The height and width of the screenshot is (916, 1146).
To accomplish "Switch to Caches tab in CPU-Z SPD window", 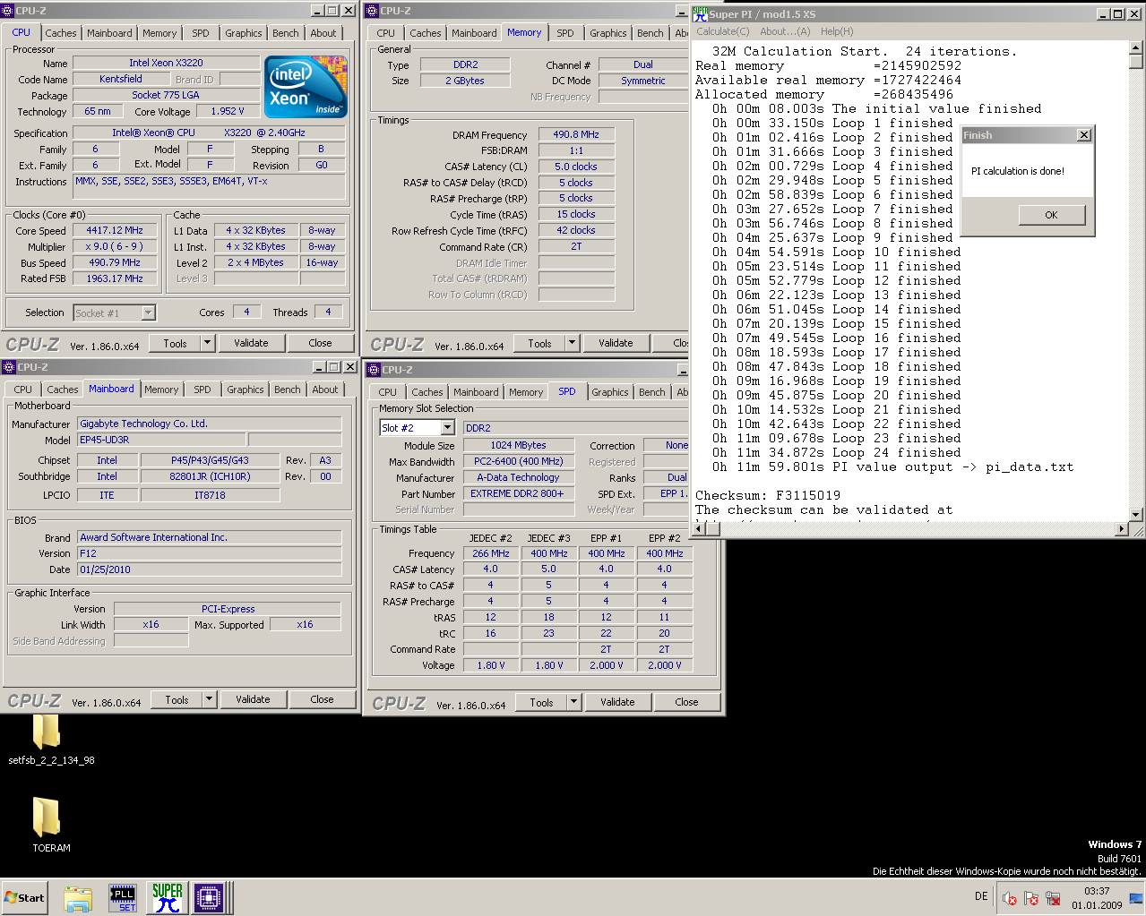I will 427,392.
